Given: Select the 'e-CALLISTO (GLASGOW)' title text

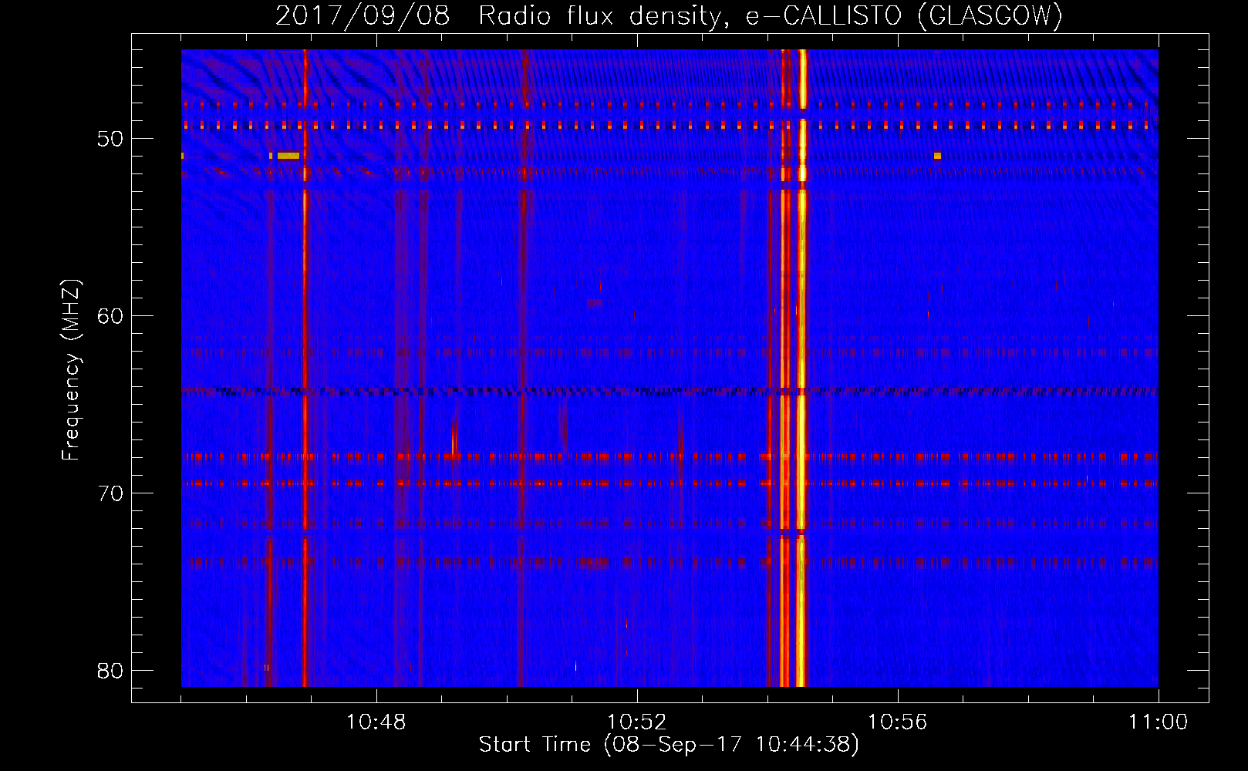Looking at the screenshot, I should [x=904, y=15].
